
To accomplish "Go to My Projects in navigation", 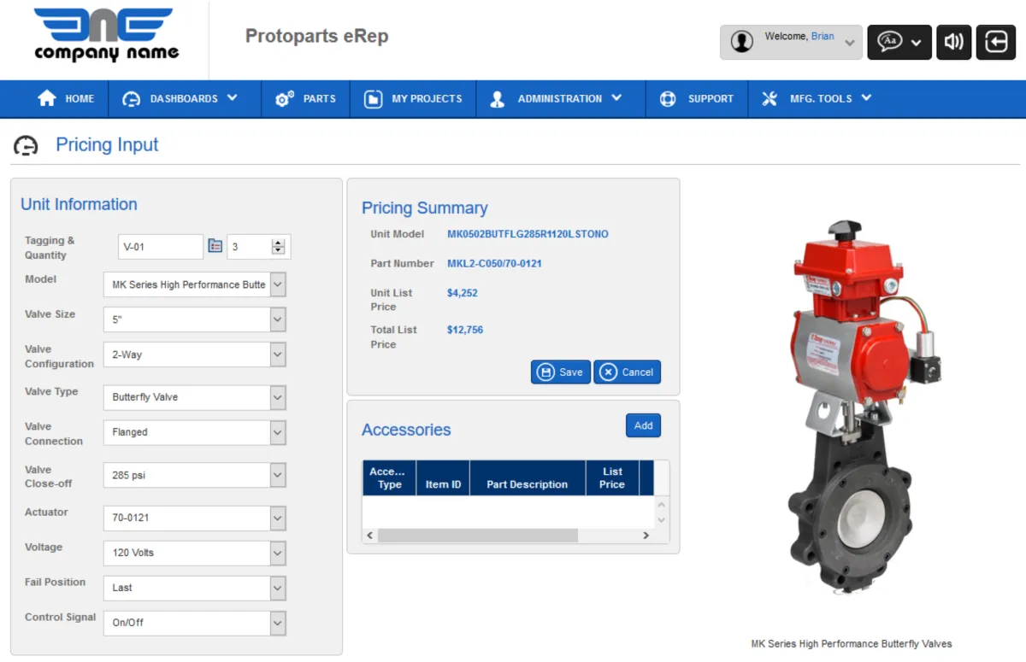I will [x=416, y=98].
